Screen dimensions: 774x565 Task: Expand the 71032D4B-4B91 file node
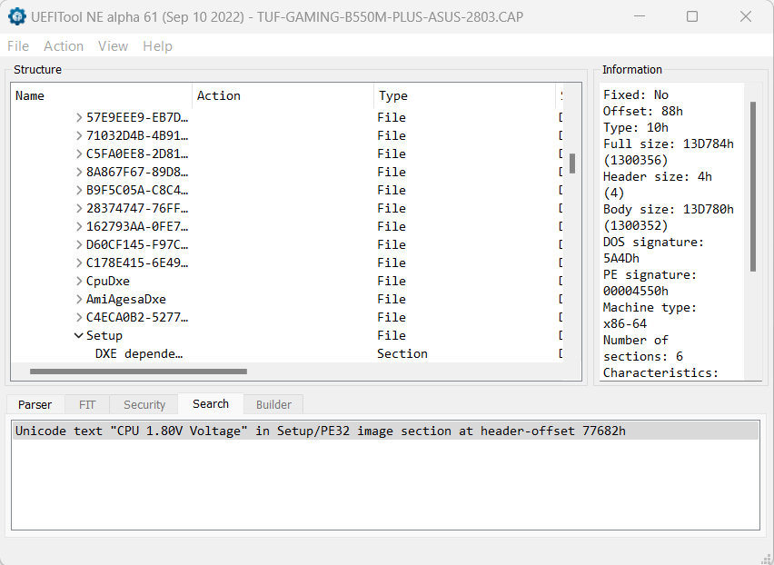[79, 135]
